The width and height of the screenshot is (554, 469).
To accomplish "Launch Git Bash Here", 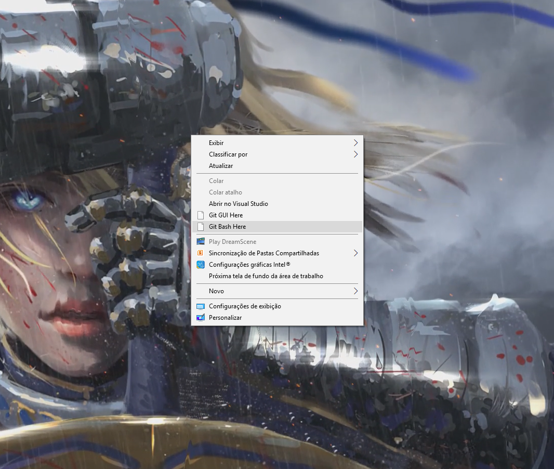I will pyautogui.click(x=278, y=227).
